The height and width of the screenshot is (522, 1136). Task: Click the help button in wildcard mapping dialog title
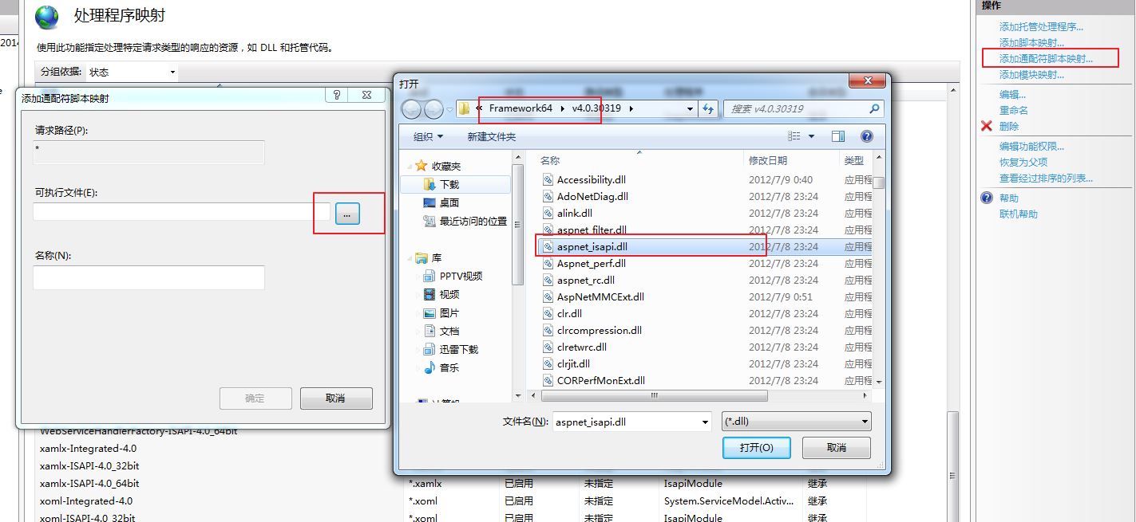pos(337,96)
